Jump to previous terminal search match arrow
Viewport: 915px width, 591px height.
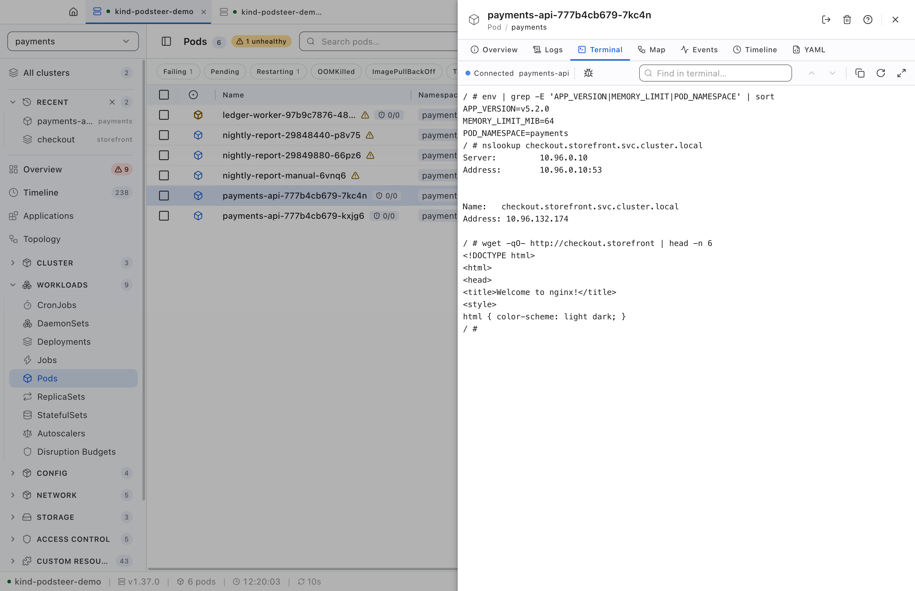[x=811, y=73]
